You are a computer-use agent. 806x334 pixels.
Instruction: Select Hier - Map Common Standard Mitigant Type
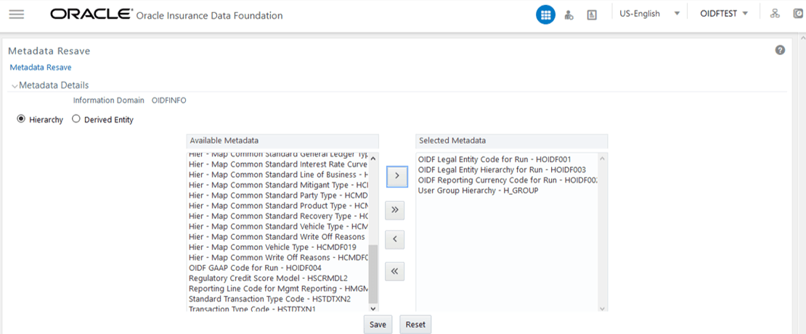click(x=278, y=185)
